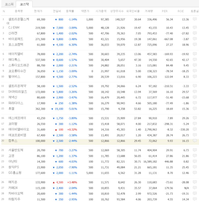The height and width of the screenshot is (202, 199).
Task: Open discussion icon for 고영
Action: tap(195, 156)
